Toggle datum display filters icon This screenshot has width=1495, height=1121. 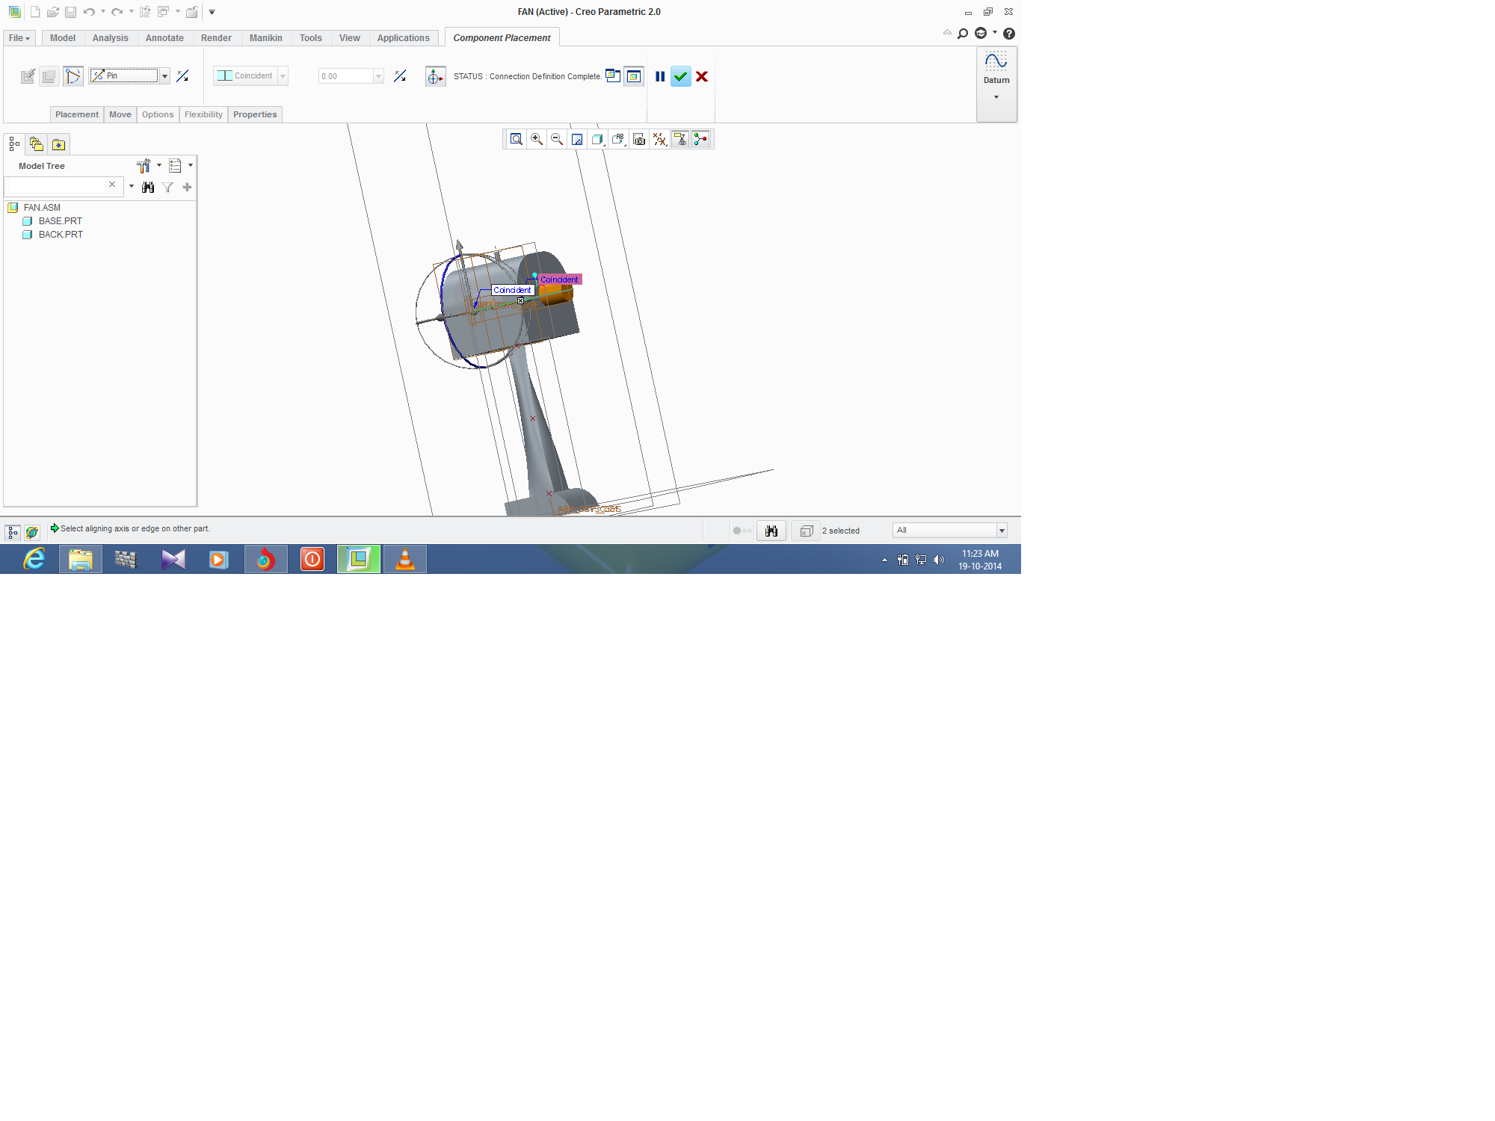pos(659,139)
